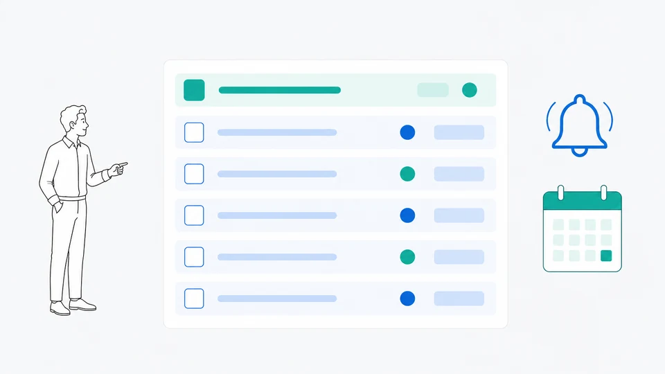Click the tag pill in the last task row
Screen dimensions: 665x374
pos(459,299)
